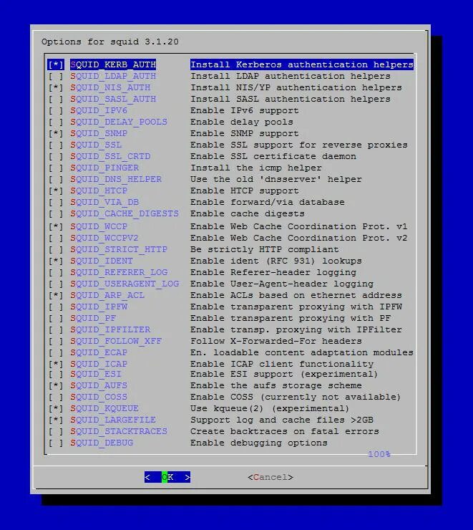Click 'Install Kerberos authentication helpers' description
This screenshot has height=530, width=473.
302,64
